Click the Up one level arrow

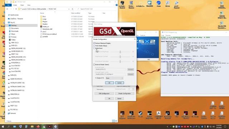coord(16,9)
